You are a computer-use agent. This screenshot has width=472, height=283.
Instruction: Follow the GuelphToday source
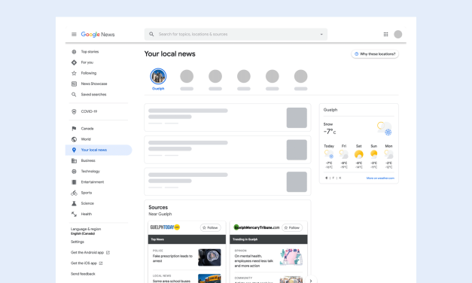(210, 227)
